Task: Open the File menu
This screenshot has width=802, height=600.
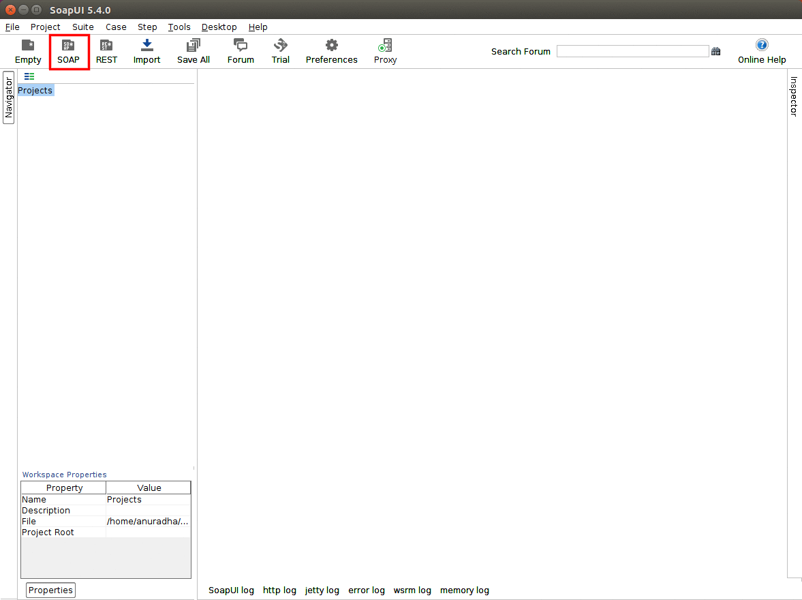Action: (12, 27)
